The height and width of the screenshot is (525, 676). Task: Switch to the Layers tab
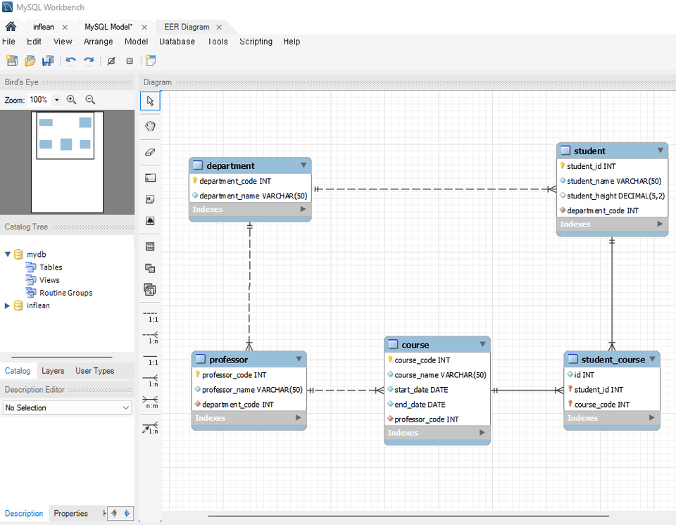pyautogui.click(x=53, y=371)
